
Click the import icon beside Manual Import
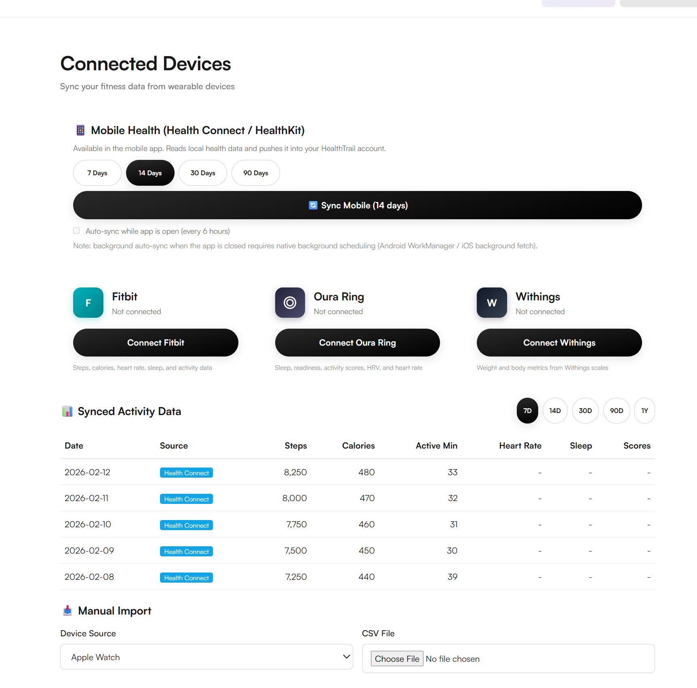click(67, 610)
